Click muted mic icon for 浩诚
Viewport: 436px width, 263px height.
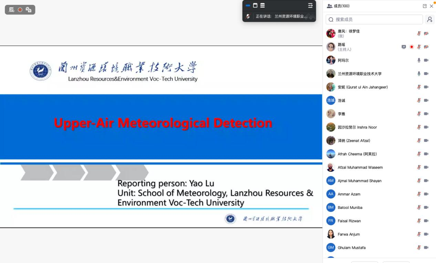point(419,100)
